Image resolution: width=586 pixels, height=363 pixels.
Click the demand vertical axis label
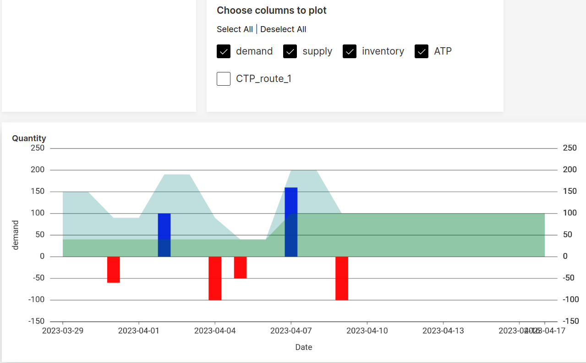pos(15,234)
